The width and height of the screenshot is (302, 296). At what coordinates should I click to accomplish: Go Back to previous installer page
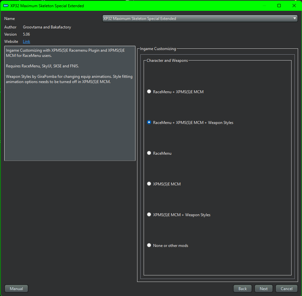242,288
